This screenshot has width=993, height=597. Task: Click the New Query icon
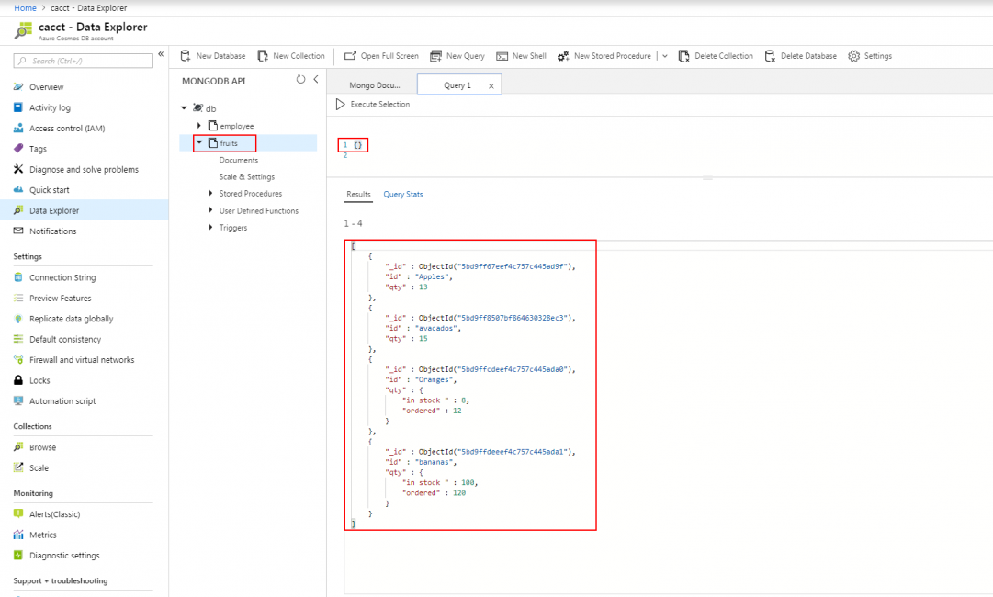(x=436, y=56)
